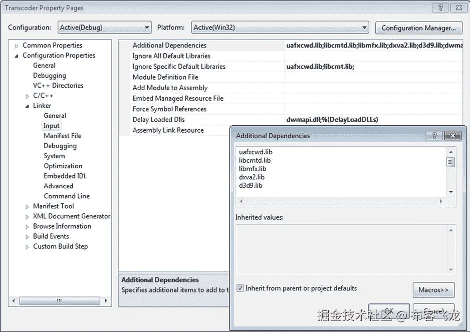This screenshot has height=332, width=470.
Task: Expand the XML Document Generator node
Action: tap(28, 216)
